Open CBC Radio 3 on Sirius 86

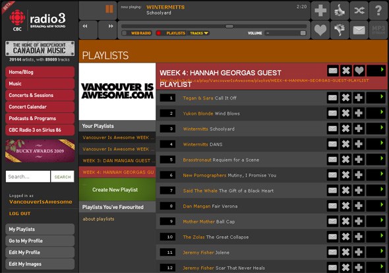pos(40,130)
